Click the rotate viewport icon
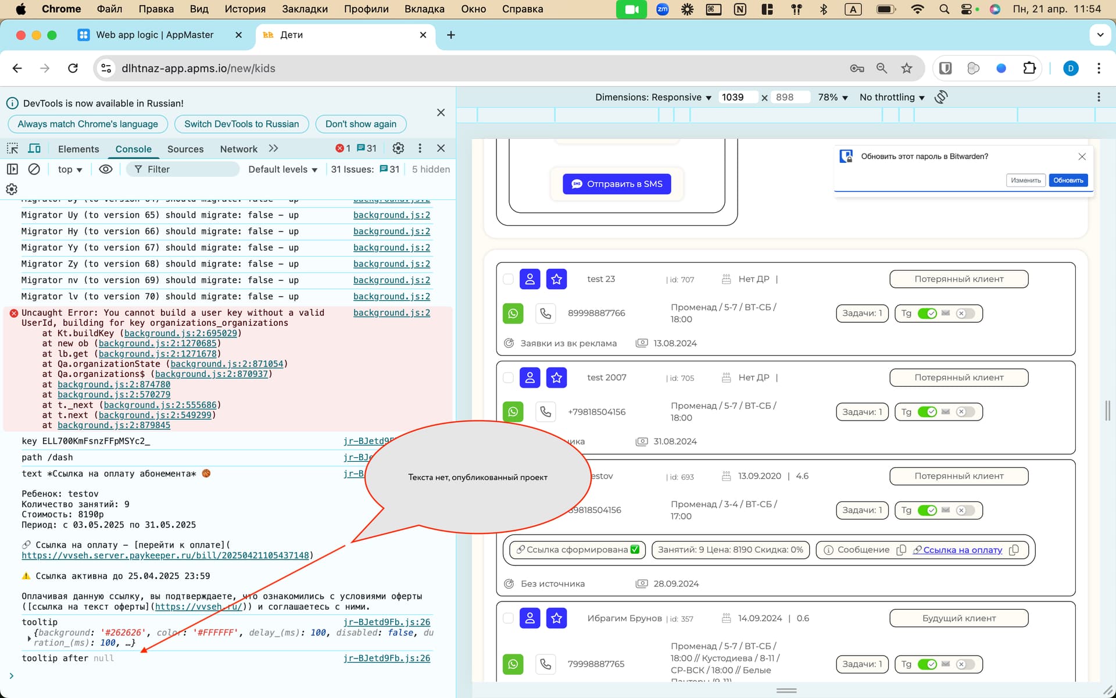The height and width of the screenshot is (698, 1116). pyautogui.click(x=941, y=97)
